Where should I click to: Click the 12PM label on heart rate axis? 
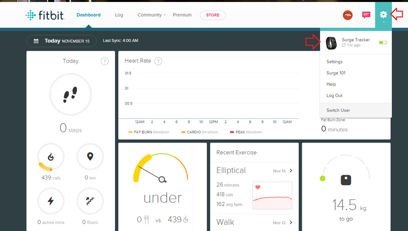pyautogui.click(x=213, y=122)
